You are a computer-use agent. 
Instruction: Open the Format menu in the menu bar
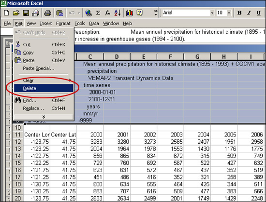pos(63,24)
